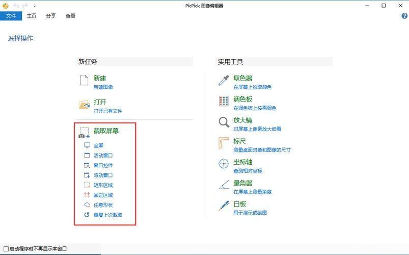Click the magnifier glass icon
The height and width of the screenshot is (255, 409).
[x=224, y=122]
